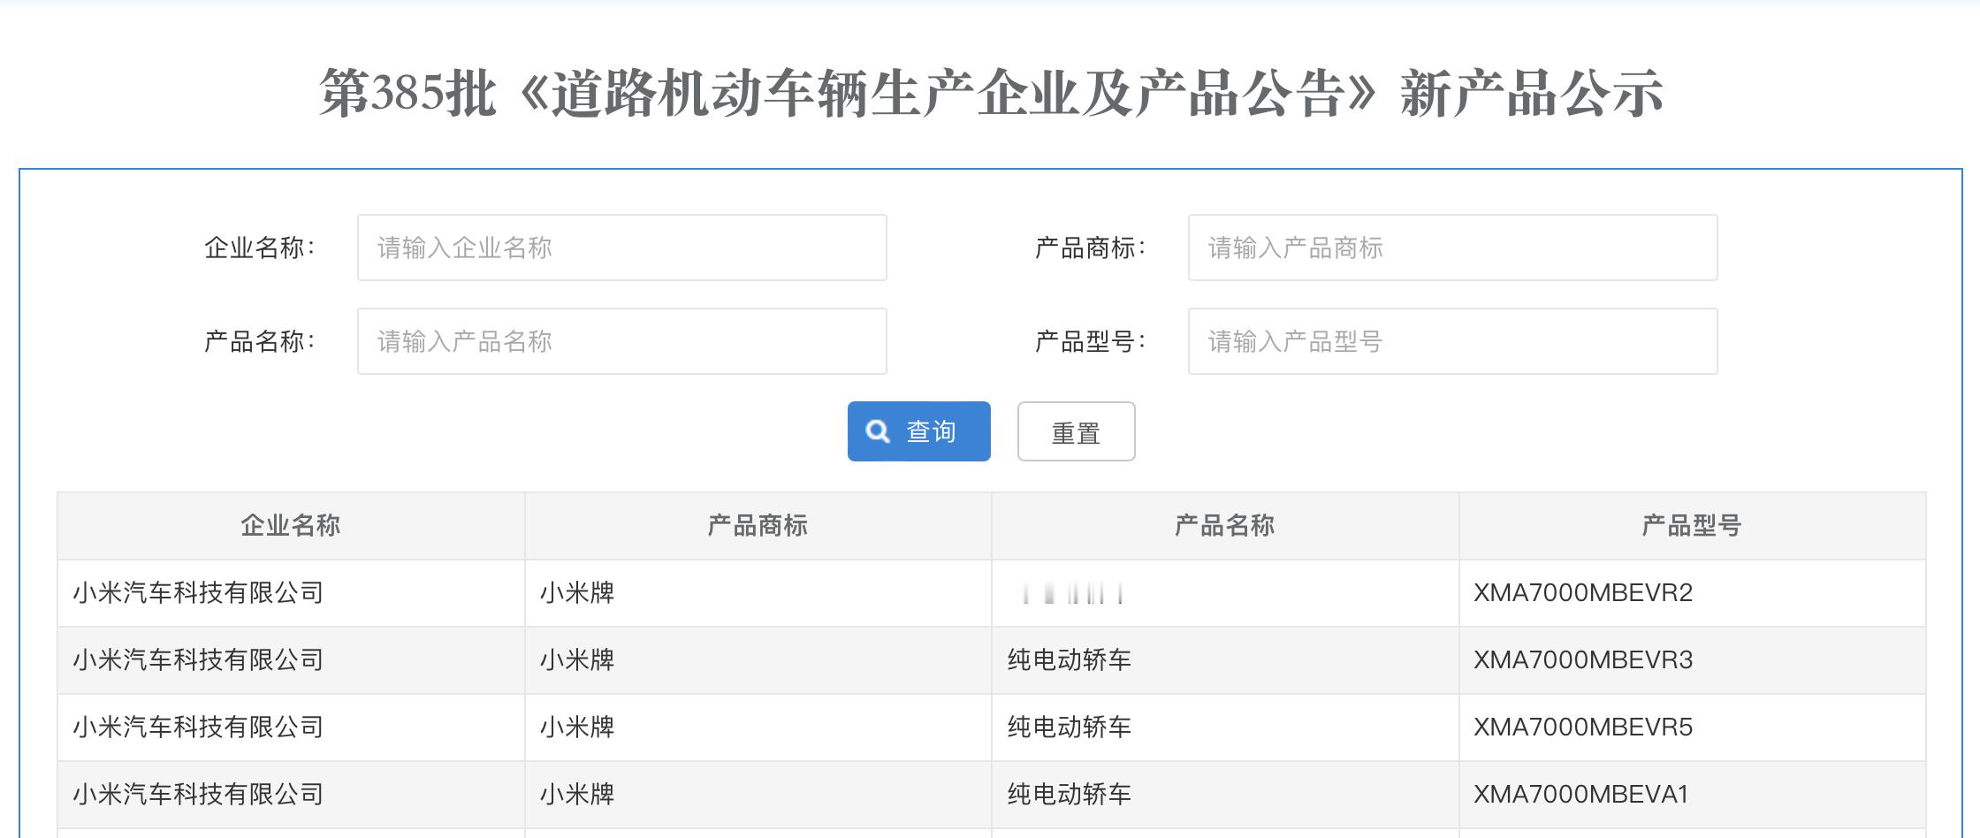Click the 重置 reset button

point(1076,431)
